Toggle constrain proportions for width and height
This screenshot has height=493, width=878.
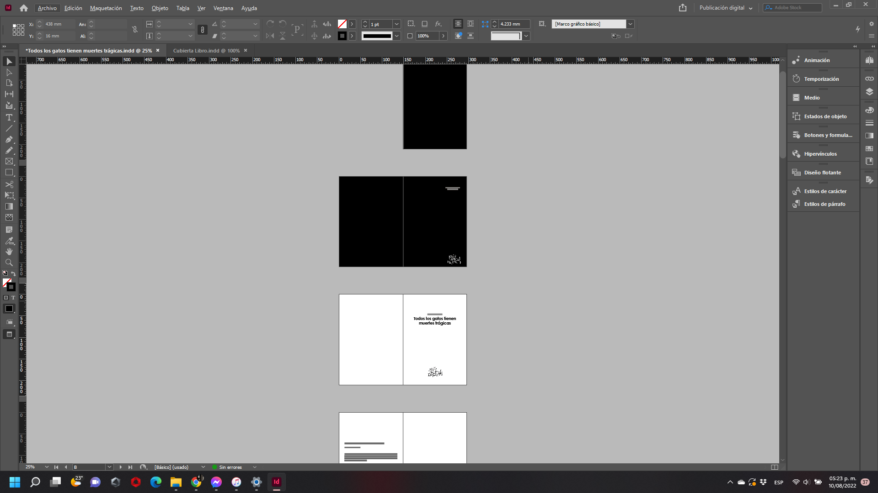pos(135,30)
